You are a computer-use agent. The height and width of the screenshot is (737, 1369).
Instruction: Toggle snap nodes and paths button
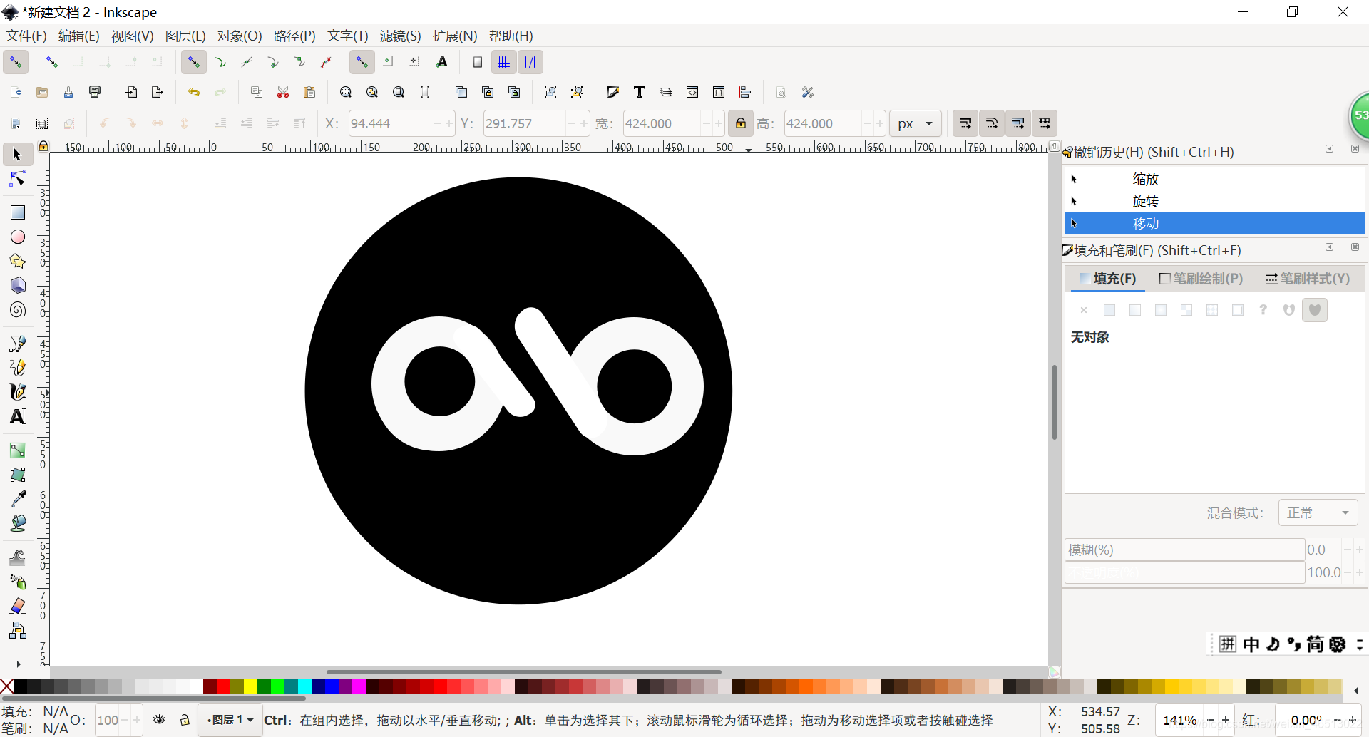(x=193, y=62)
